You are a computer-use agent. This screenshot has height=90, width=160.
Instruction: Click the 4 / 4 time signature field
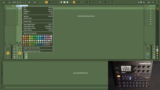(24, 2)
